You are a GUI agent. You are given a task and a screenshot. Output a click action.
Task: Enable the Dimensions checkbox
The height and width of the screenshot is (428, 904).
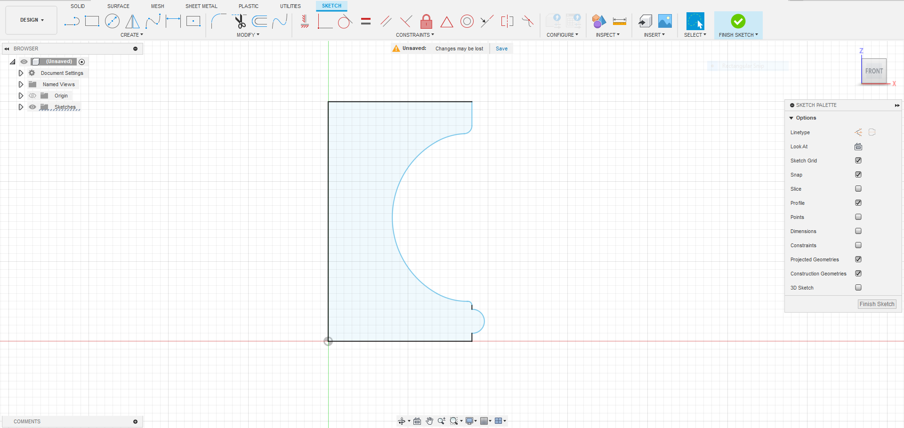point(858,231)
